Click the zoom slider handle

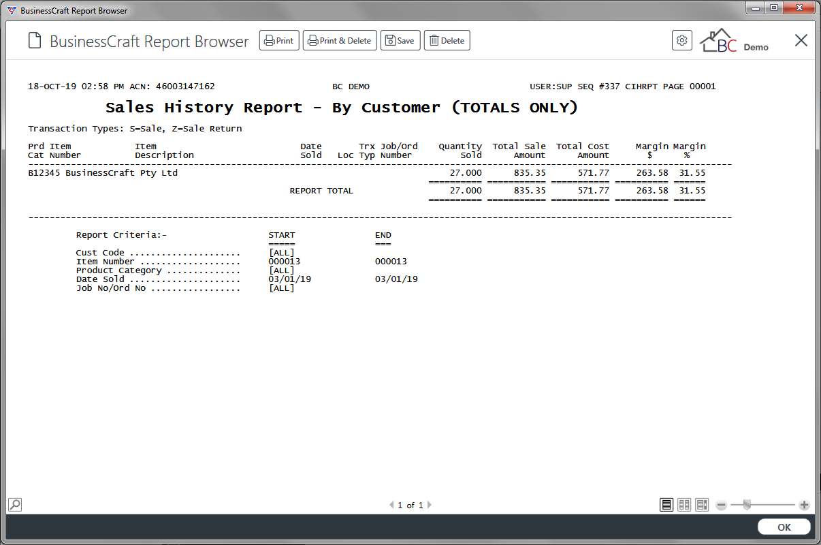pyautogui.click(x=747, y=504)
